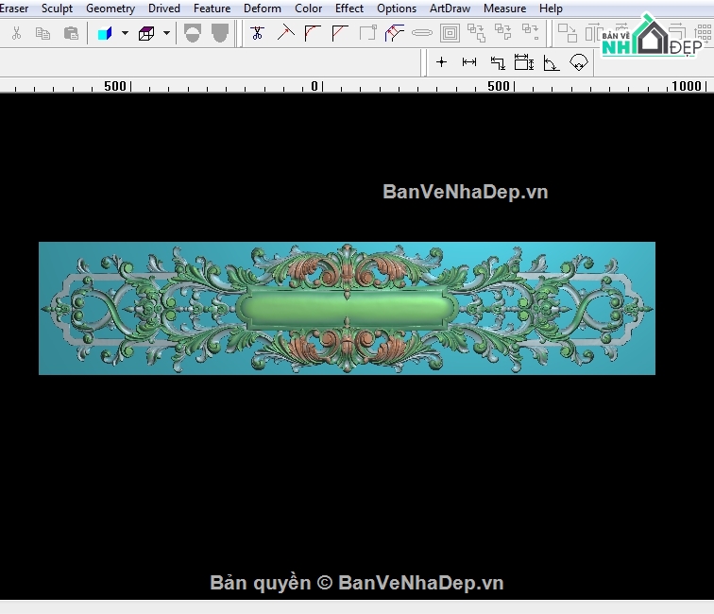Click the Paste toolbar button
The image size is (714, 614).
tap(71, 33)
